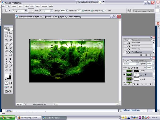Select the Type tool
160x120 pixels.
[x=10, y=59]
